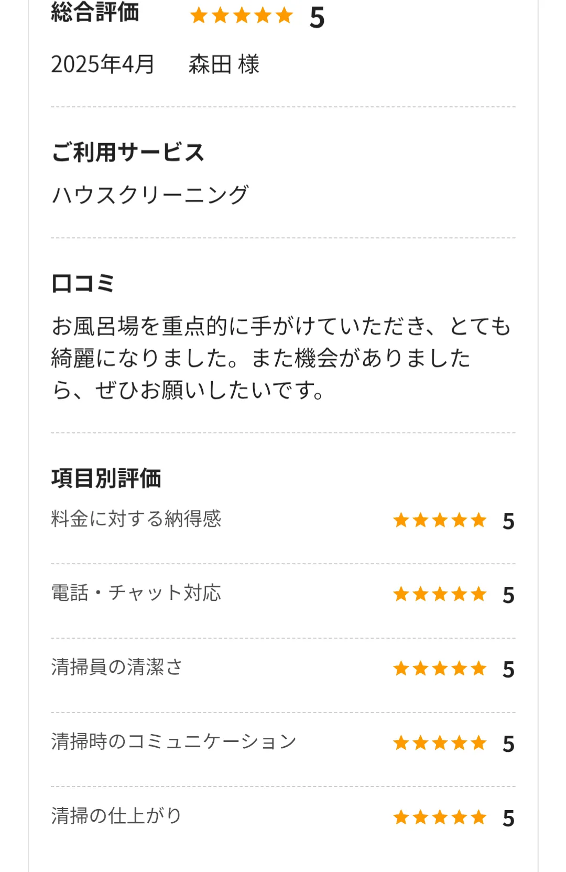Select the 総合評価 heading
The image size is (566, 872).
[x=95, y=12]
